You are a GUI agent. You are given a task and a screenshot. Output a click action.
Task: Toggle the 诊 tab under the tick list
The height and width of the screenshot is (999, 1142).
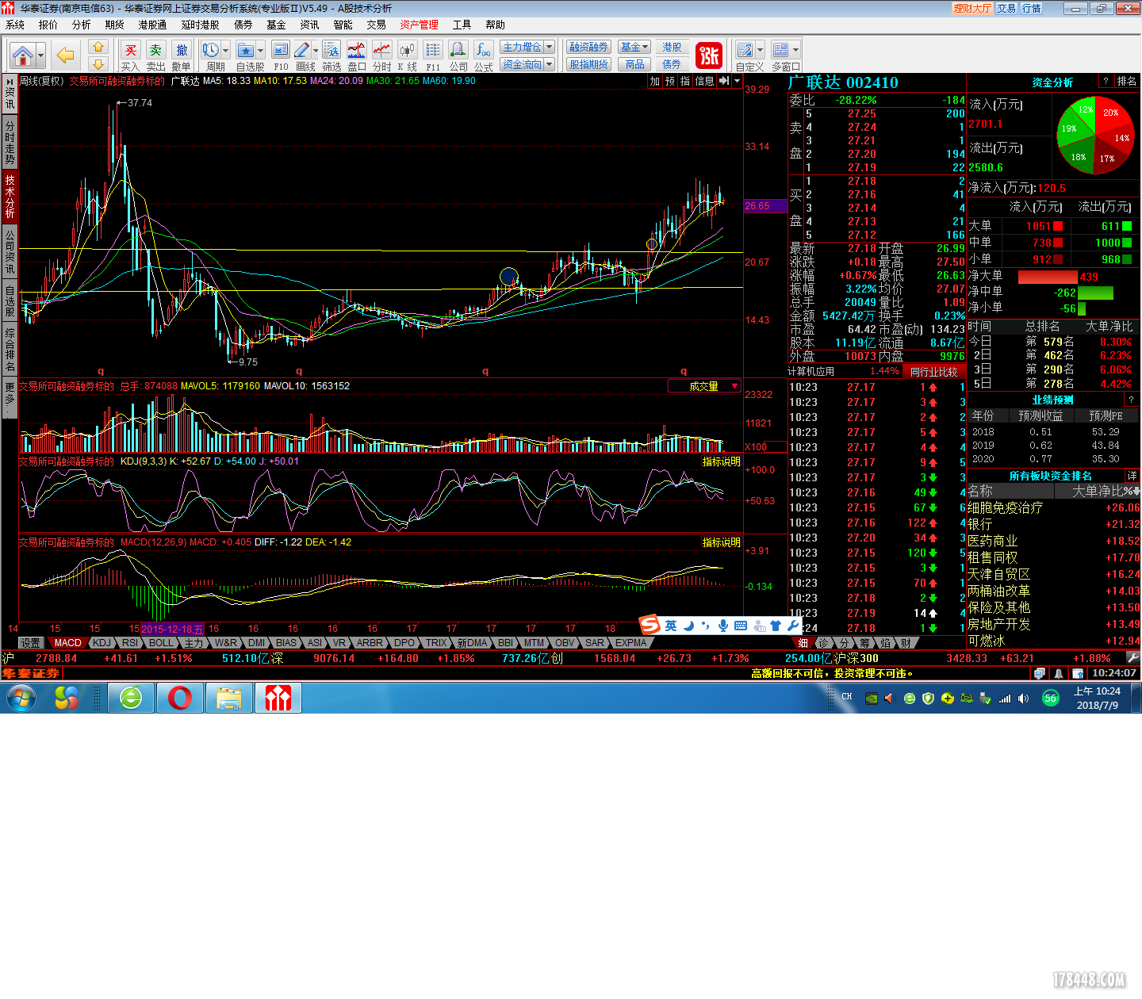tap(824, 643)
